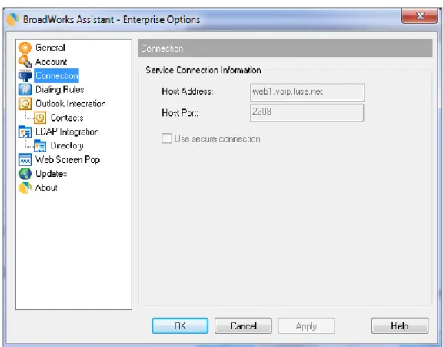Select Outlook Integration in the tree

pos(70,104)
